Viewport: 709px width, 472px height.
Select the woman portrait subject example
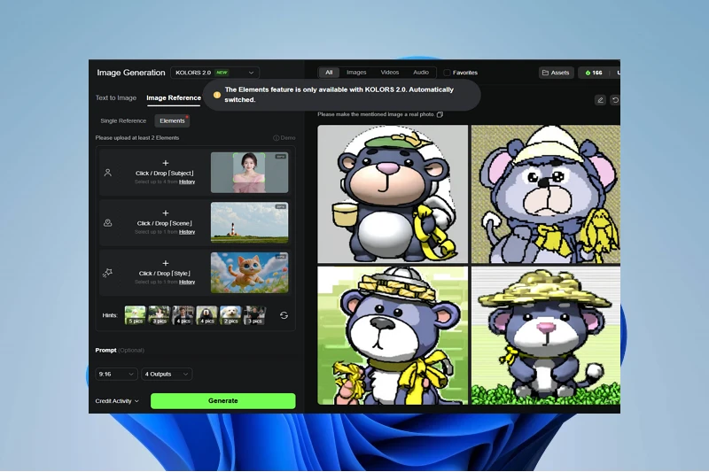pyautogui.click(x=249, y=173)
